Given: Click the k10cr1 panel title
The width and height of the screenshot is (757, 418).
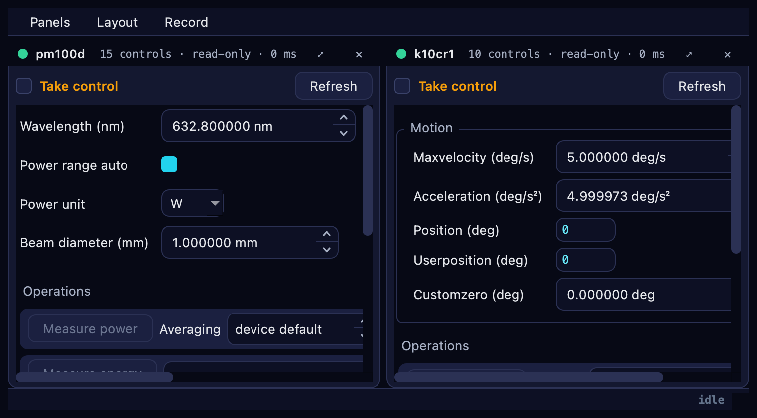Looking at the screenshot, I should (434, 54).
